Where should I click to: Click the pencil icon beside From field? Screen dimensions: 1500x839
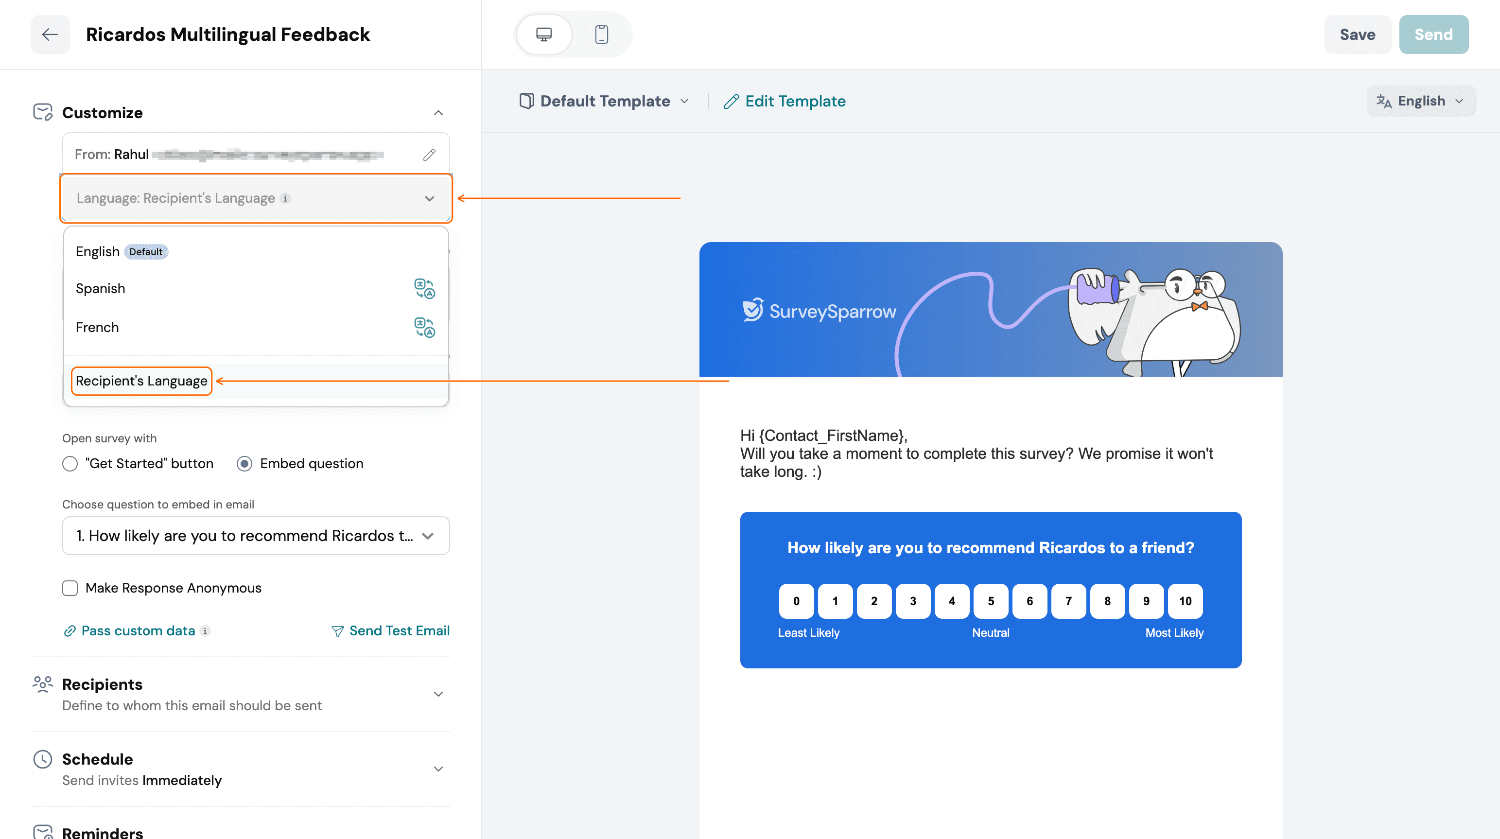pos(429,154)
